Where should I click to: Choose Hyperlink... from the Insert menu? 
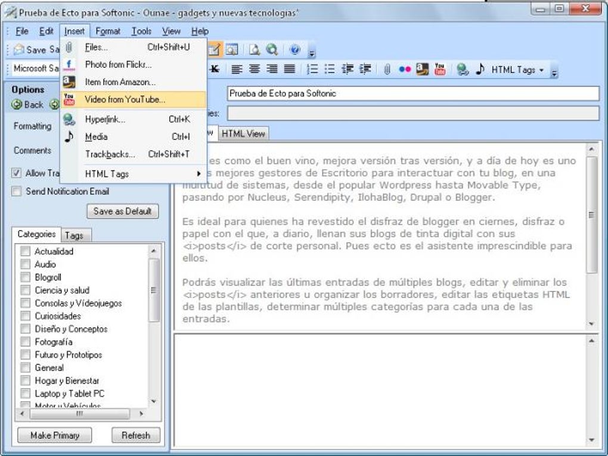tap(134, 119)
